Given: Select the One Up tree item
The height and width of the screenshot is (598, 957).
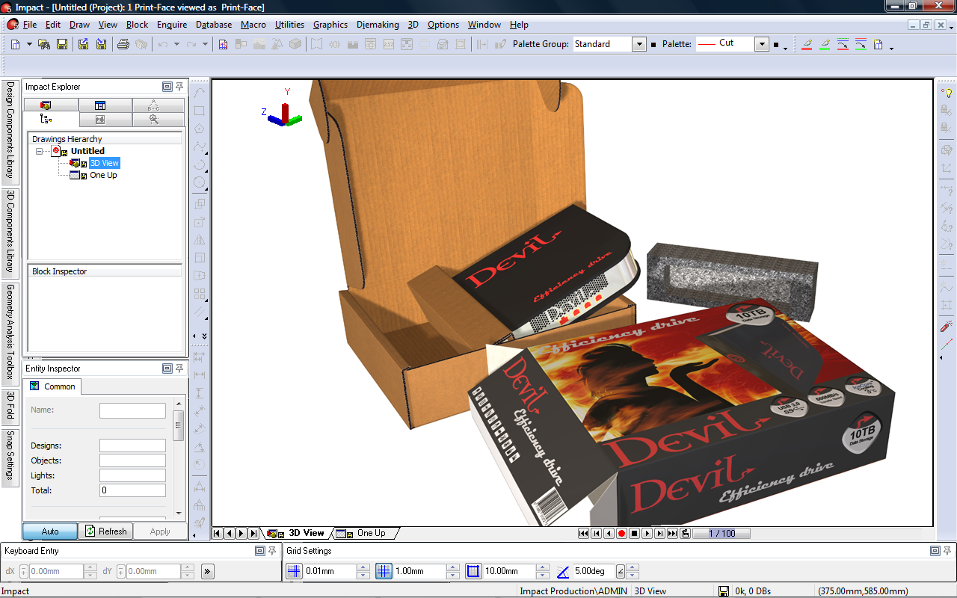Looking at the screenshot, I should [x=103, y=175].
